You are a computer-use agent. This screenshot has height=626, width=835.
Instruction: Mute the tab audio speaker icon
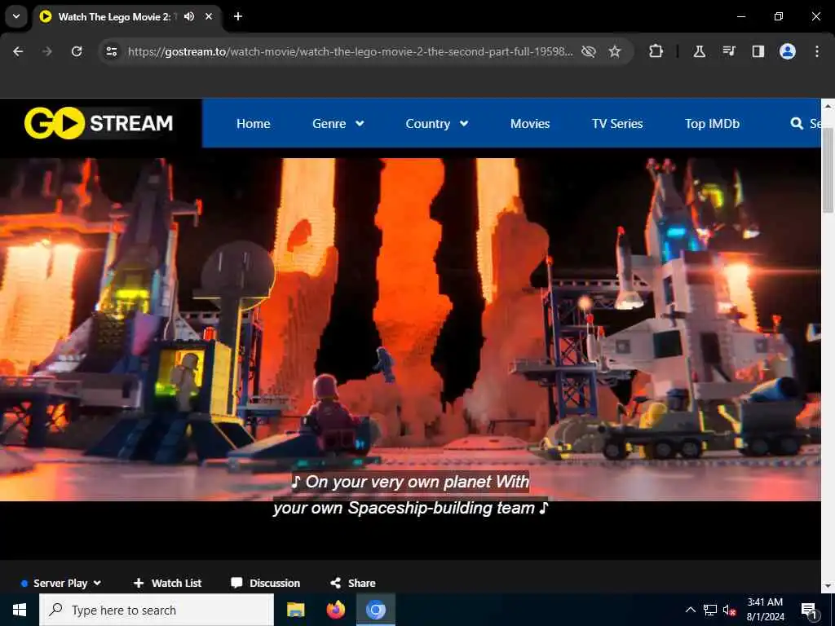tap(189, 16)
